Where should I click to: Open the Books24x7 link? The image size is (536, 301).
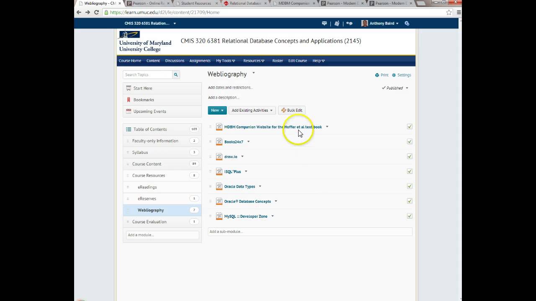[x=234, y=142]
